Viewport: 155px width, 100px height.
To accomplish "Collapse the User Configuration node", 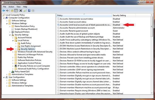I will [x=4, y=77].
